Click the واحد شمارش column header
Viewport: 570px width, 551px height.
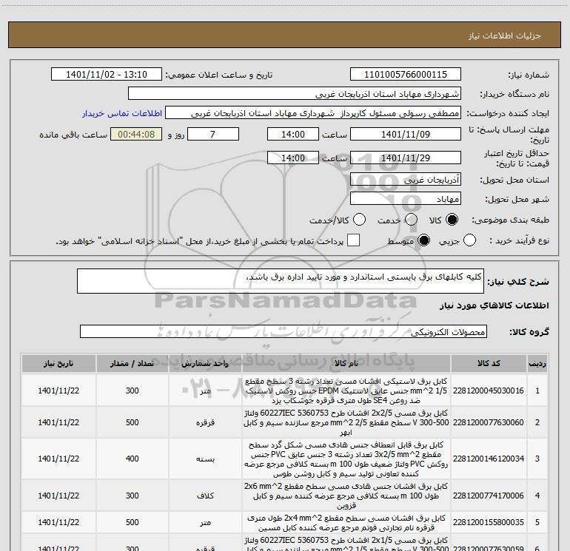205,364
